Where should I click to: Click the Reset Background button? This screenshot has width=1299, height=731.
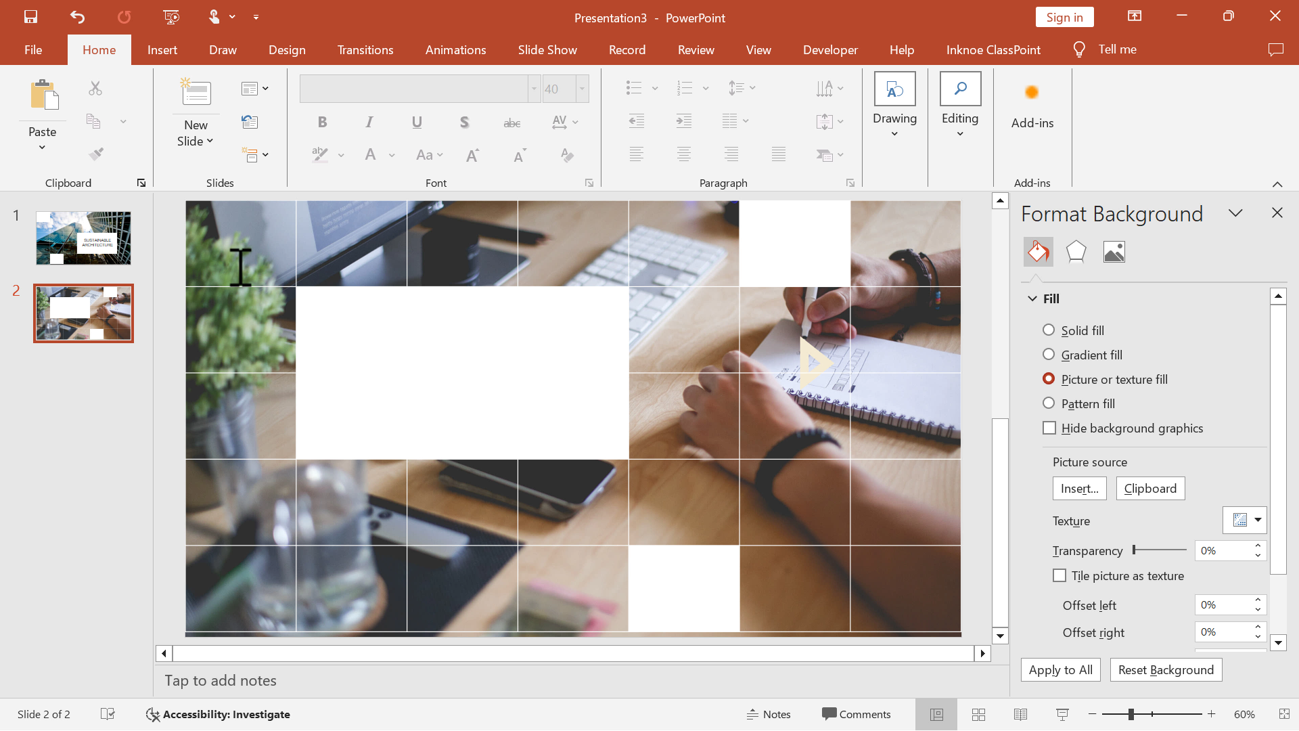[1166, 669]
